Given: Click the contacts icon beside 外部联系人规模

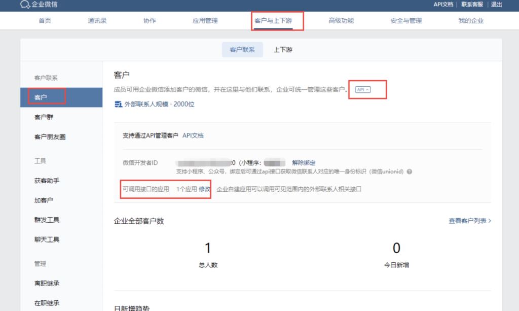Looking at the screenshot, I should coord(118,104).
